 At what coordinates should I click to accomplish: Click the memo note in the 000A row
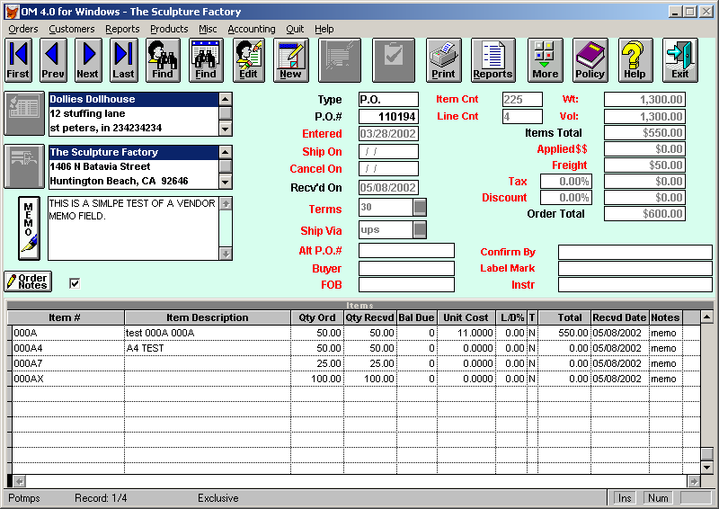pos(663,333)
